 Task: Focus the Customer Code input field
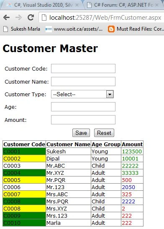[83, 68]
